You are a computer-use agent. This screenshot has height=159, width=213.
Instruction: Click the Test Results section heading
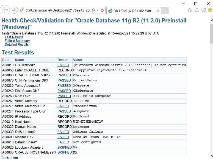pos(18,53)
